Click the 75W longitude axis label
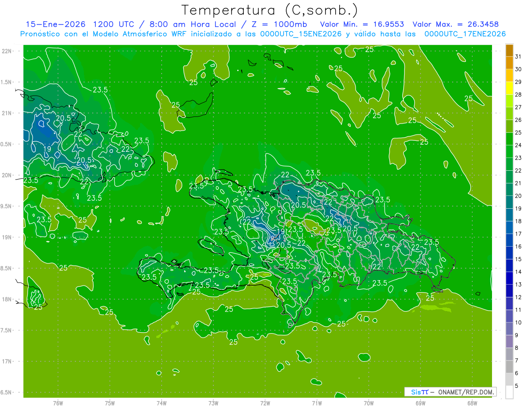Image resolution: width=530 pixels, height=409 pixels. click(110, 403)
